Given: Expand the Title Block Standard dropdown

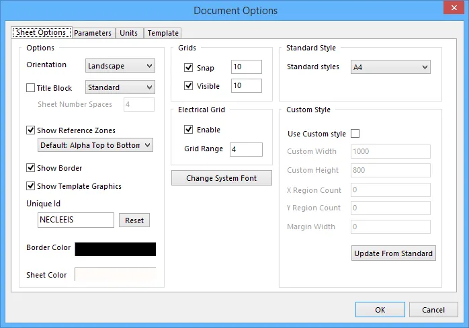Looking at the screenshot, I should [120, 87].
